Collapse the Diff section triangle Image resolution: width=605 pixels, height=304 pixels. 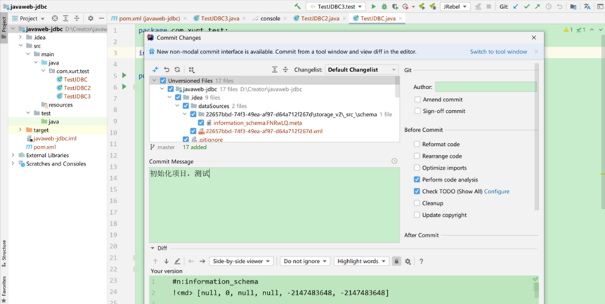coord(152,248)
